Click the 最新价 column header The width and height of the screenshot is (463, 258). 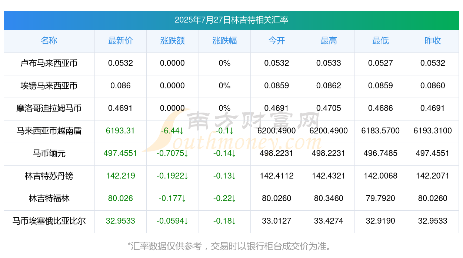click(120, 41)
